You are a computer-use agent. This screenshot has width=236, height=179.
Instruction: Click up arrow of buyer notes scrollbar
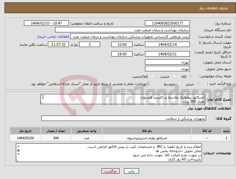tap(18, 146)
